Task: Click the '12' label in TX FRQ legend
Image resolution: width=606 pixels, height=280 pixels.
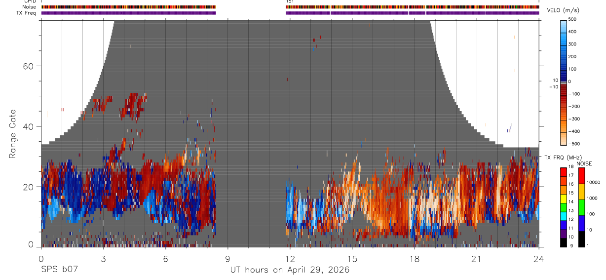Action: (571, 219)
